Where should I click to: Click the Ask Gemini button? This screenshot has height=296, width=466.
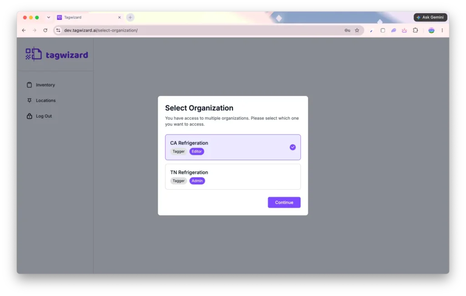pos(430,17)
